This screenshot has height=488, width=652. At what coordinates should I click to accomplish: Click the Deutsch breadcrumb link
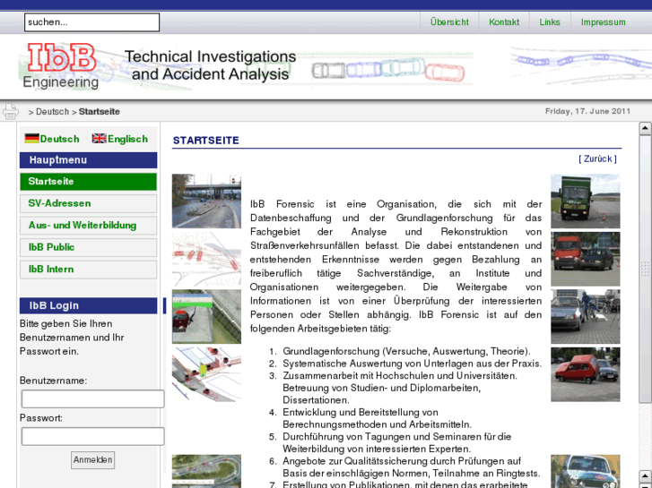point(52,112)
